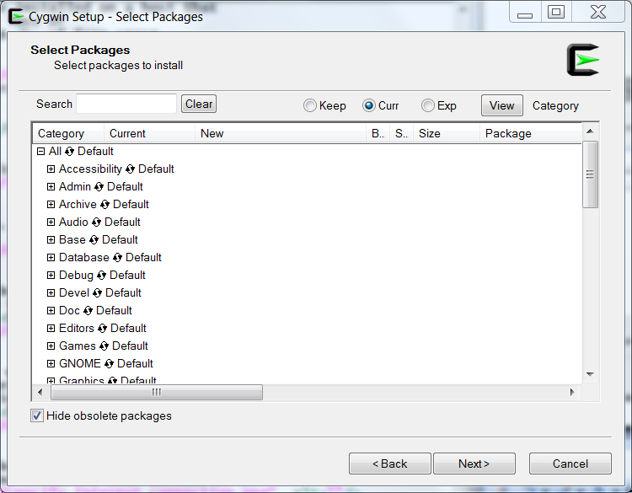Image resolution: width=632 pixels, height=493 pixels.
Task: Expand the Accessibility category
Action: (51, 169)
